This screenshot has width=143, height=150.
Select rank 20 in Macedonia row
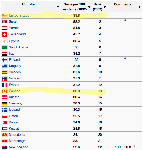pyautogui.click(x=100, y=135)
